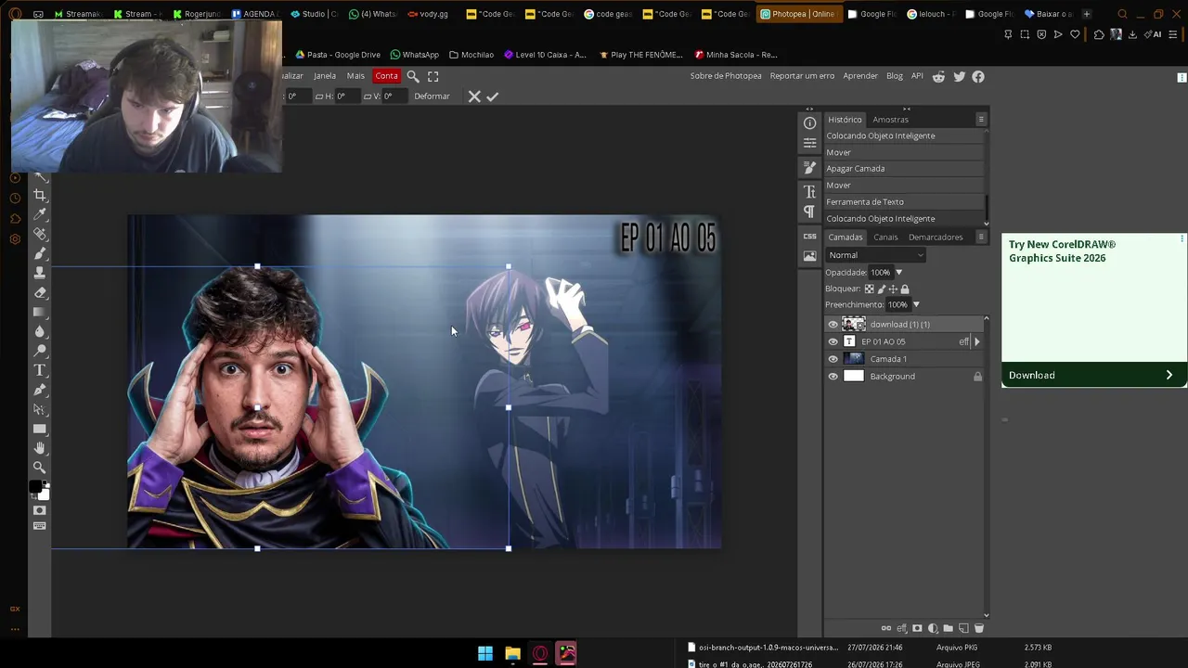Toggle fullscreen mode icon in menu bar
Image resolution: width=1188 pixels, height=668 pixels.
point(433,76)
